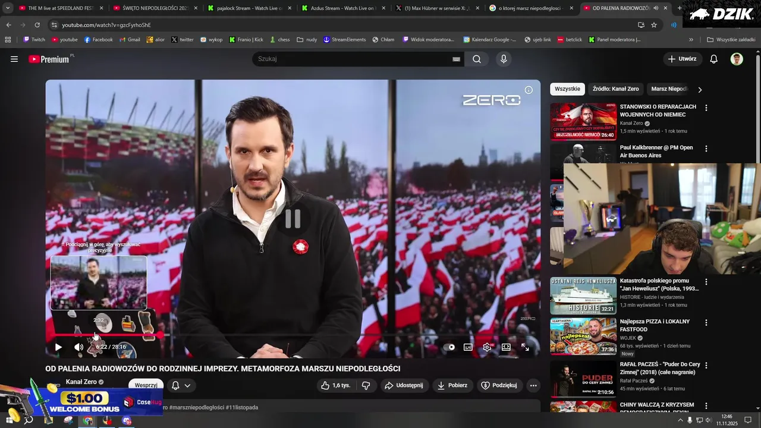
Task: Toggle subtitles in the player
Action: 468,347
